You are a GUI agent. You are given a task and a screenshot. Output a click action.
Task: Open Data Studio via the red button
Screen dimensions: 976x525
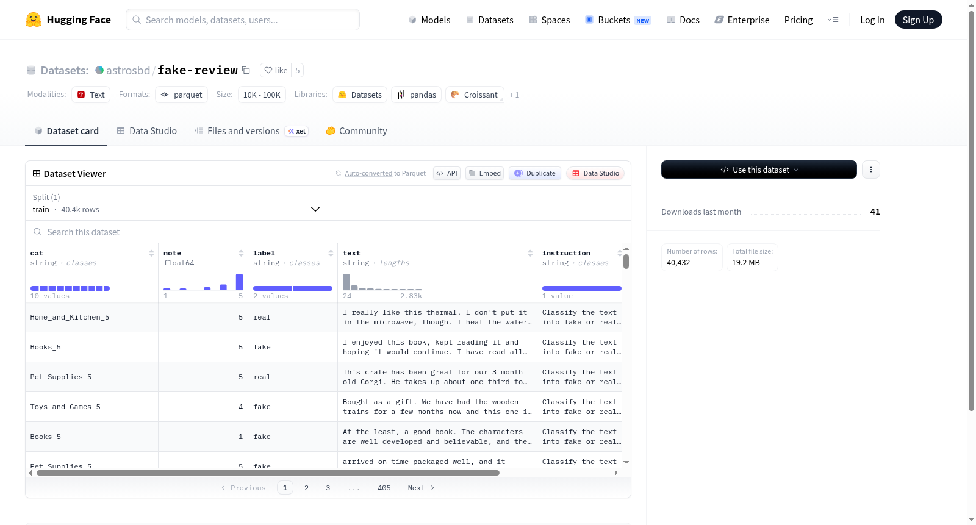click(595, 173)
